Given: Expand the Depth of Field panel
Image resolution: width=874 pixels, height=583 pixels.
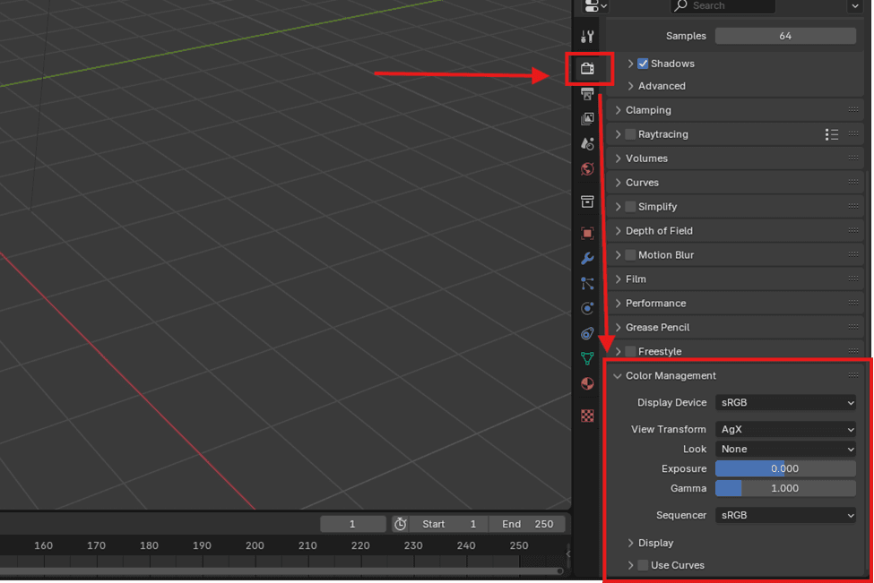Looking at the screenshot, I should (x=659, y=231).
